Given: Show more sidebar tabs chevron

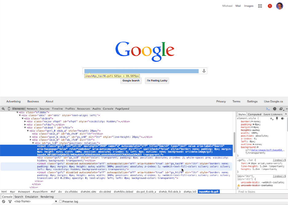Looking at the screenshot, I should click(x=286, y=114).
